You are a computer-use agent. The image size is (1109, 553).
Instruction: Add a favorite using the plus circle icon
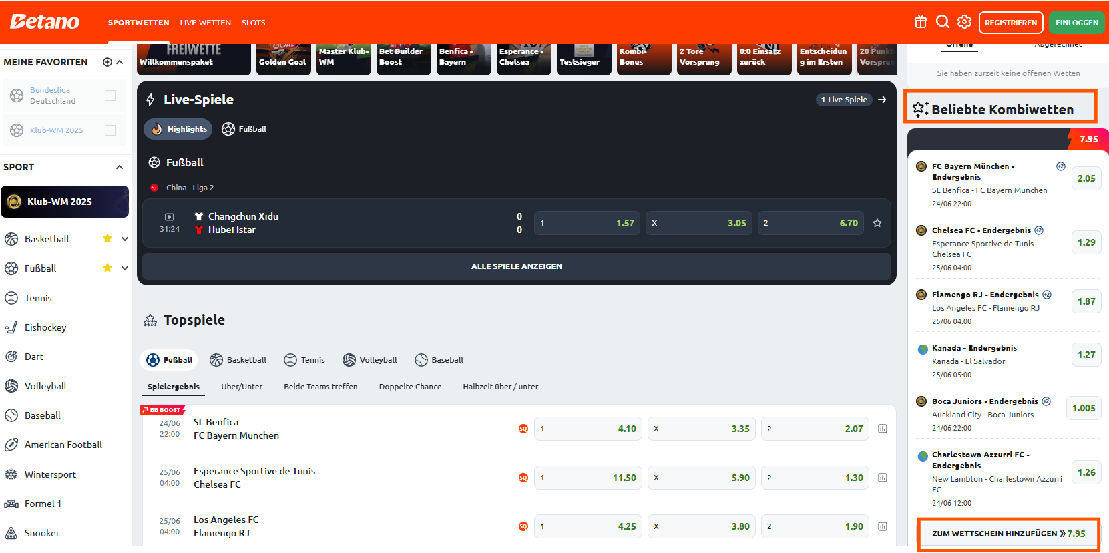click(107, 62)
